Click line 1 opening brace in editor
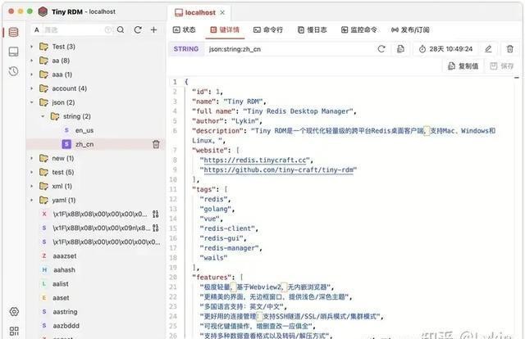The width and height of the screenshot is (525, 339). pos(186,82)
